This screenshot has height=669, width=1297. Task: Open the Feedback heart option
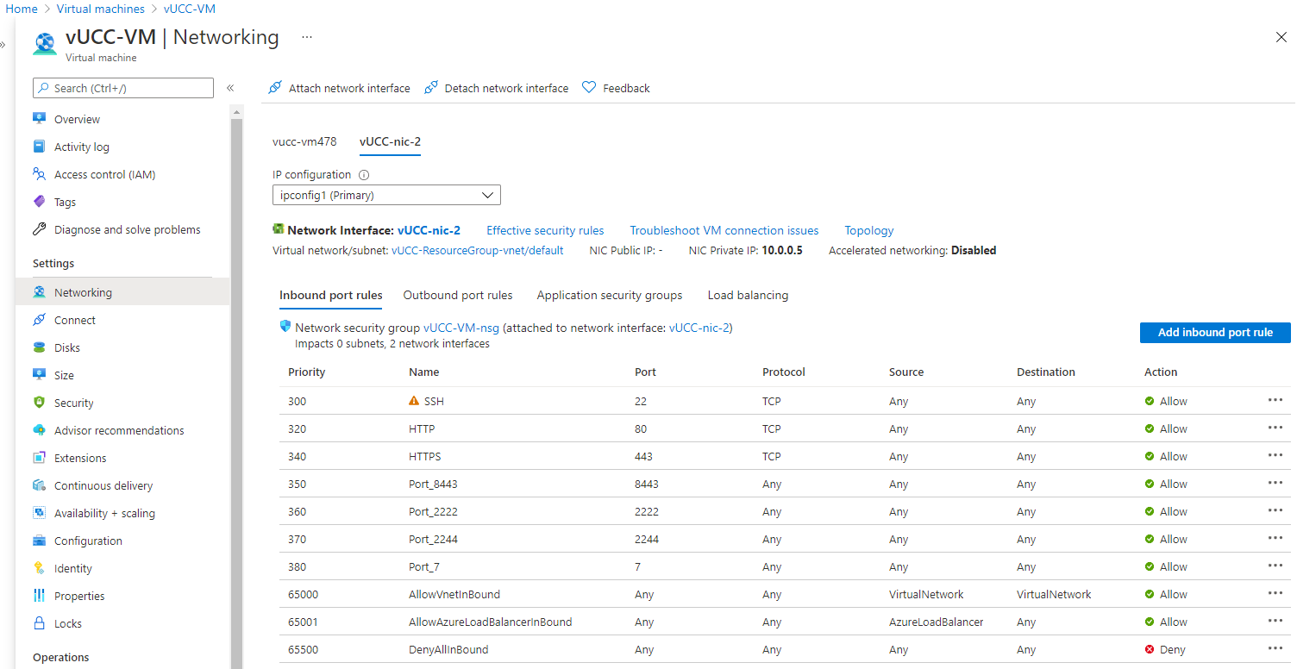coord(616,88)
